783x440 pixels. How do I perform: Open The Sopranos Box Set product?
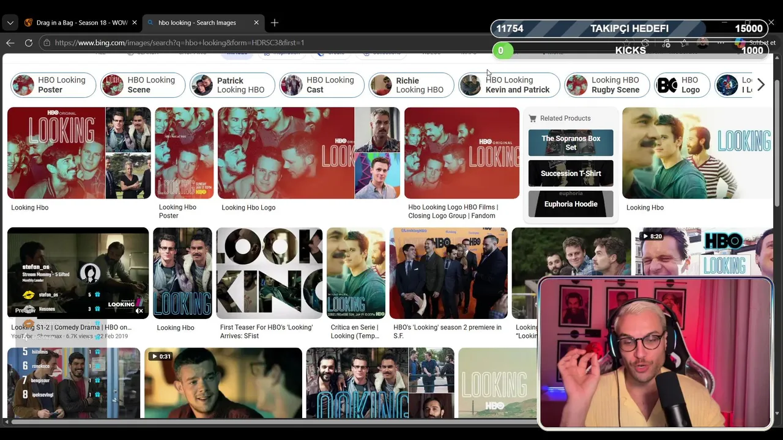click(x=571, y=142)
